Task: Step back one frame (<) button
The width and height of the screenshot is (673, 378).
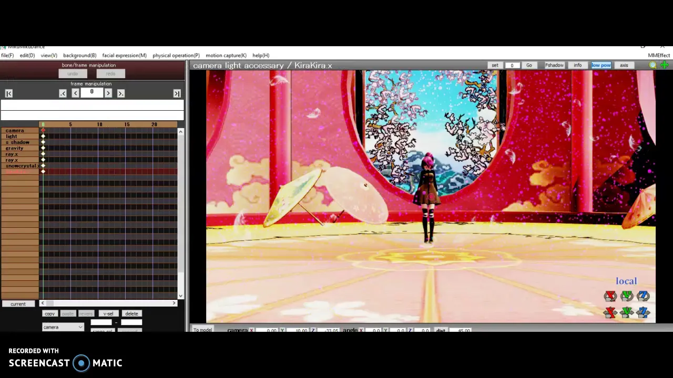Action: click(75, 93)
